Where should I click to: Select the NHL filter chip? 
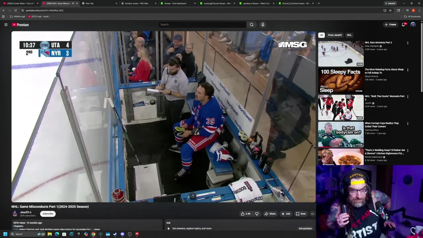[349, 35]
